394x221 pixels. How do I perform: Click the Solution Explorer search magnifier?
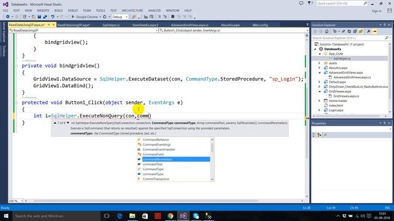(387, 38)
